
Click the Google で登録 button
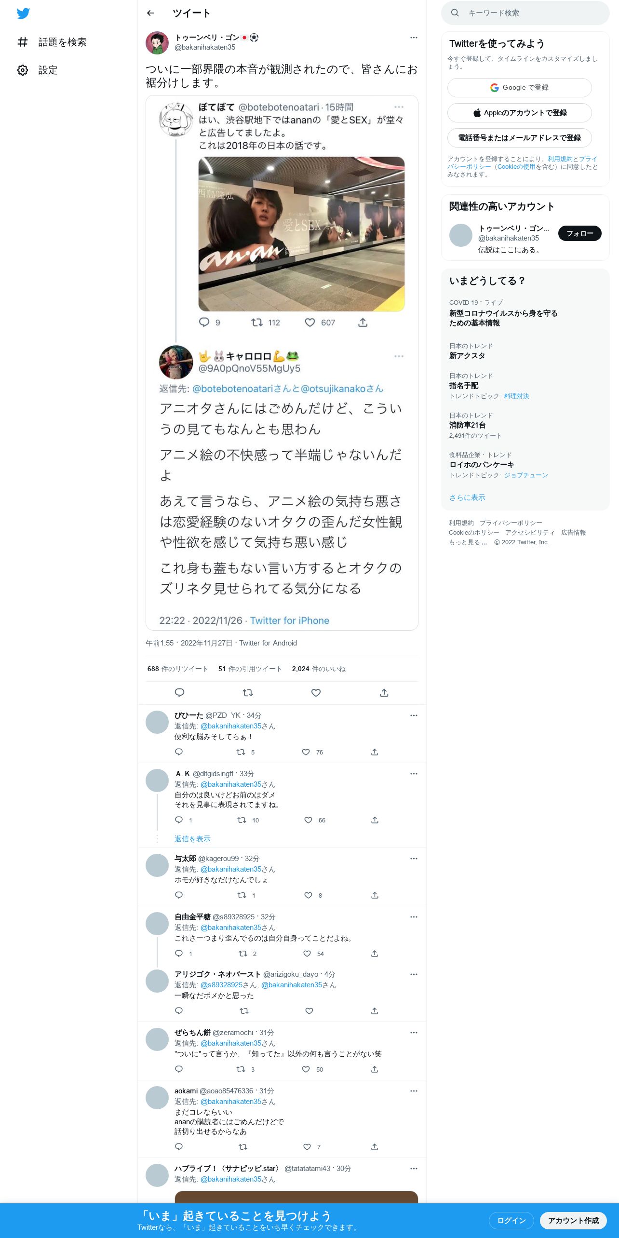coord(519,88)
